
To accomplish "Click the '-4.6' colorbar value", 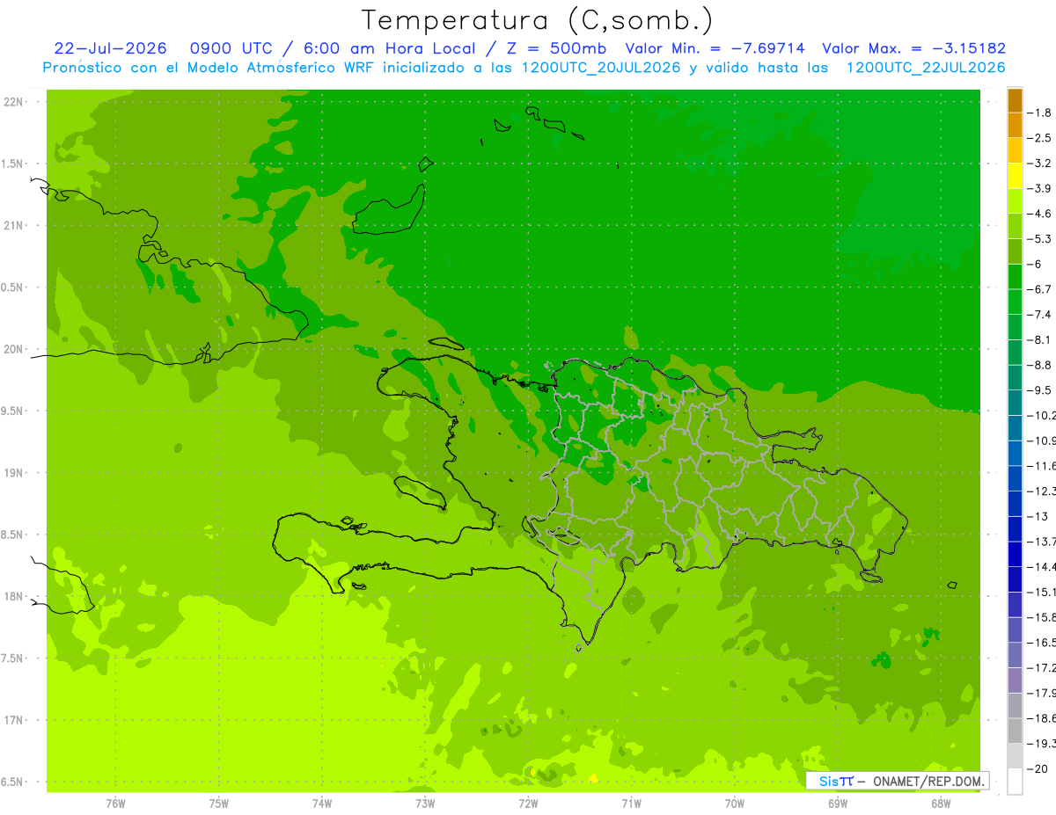I will [1039, 214].
